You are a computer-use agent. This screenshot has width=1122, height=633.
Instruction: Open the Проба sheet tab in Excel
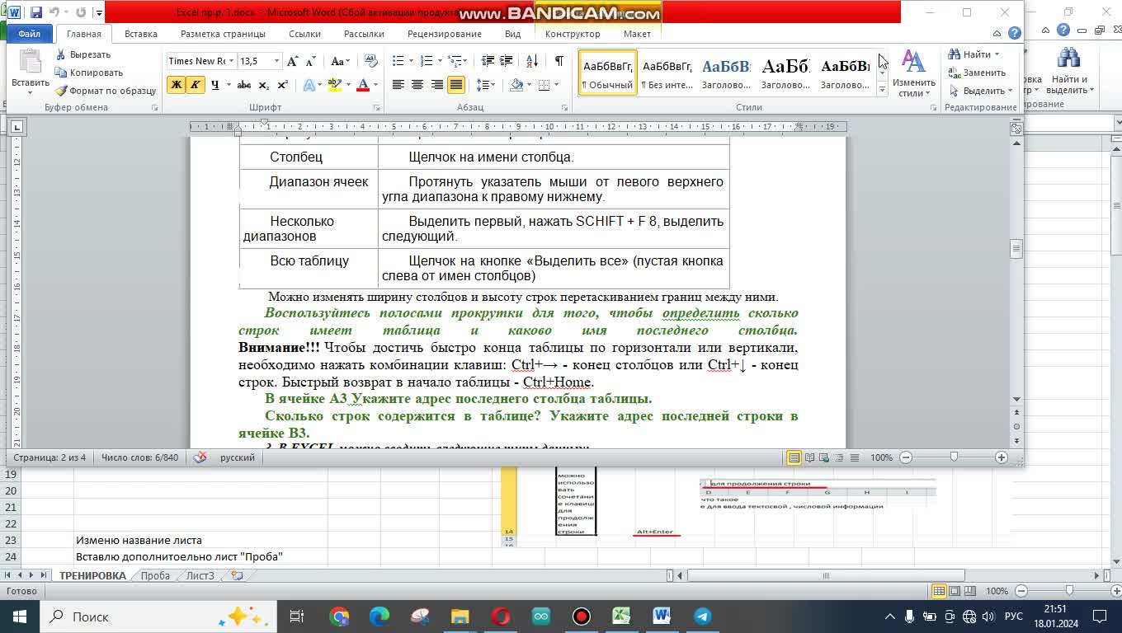coord(155,576)
